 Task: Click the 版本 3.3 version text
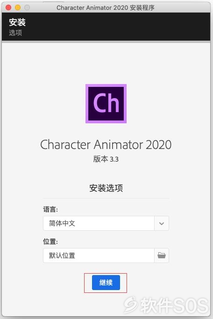(x=106, y=159)
